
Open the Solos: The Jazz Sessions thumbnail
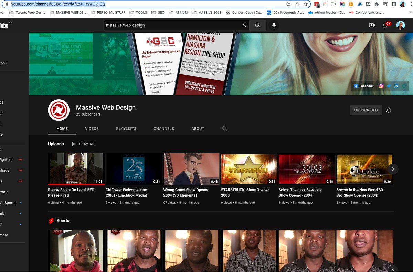pyautogui.click(x=307, y=169)
